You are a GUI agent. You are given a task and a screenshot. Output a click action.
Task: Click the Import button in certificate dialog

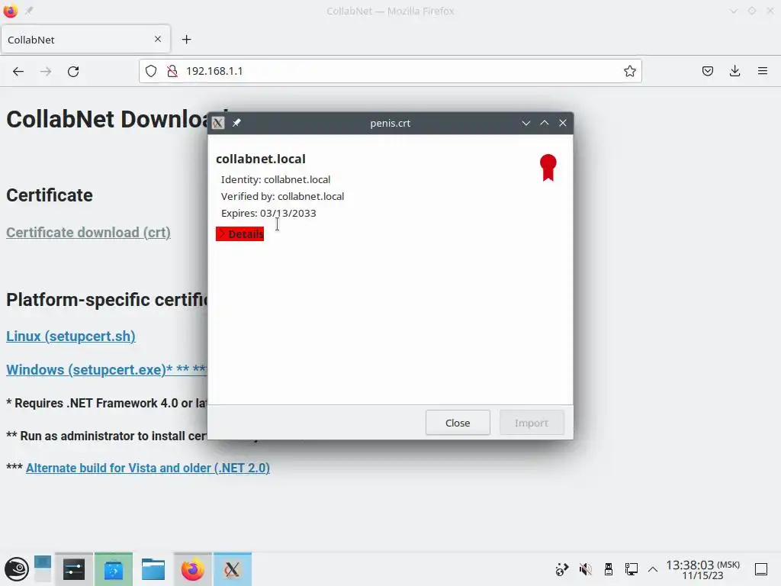coord(532,423)
